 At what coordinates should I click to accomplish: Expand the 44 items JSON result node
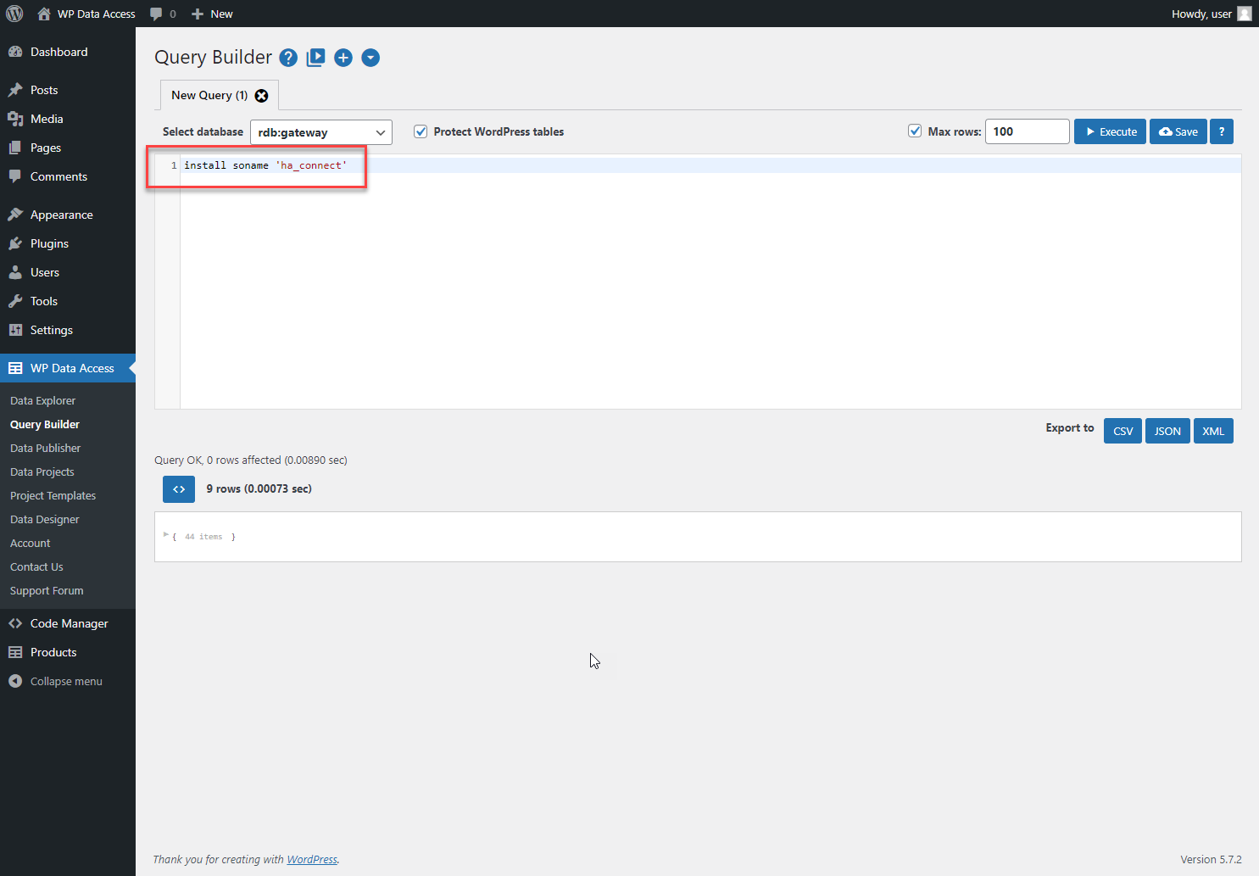[x=166, y=535]
